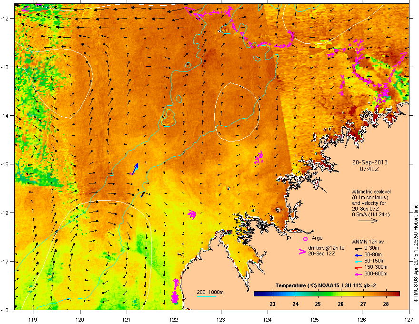
Task: Click the '200 1000m' isobath label
Action: (210, 292)
